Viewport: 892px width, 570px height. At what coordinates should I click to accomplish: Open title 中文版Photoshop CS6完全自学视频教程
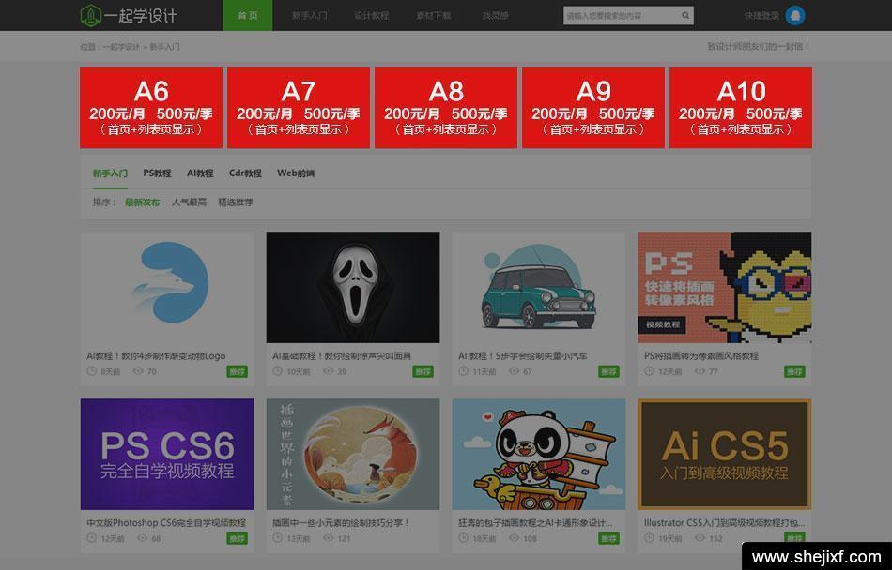tap(166, 522)
